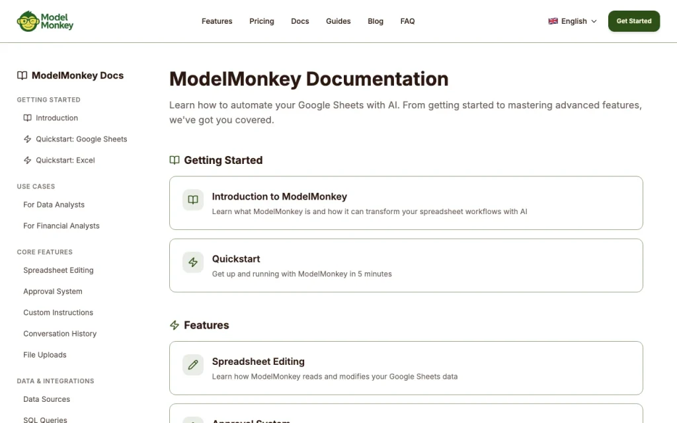This screenshot has width=677, height=423.
Task: Click the ModelMonkey Documentation main heading
Action: coord(309,79)
